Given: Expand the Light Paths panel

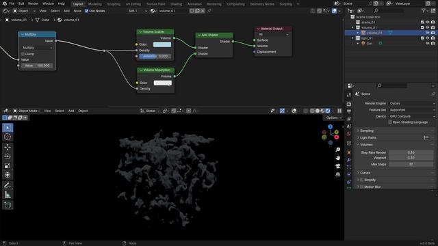Looking at the screenshot, I should click(368, 137).
